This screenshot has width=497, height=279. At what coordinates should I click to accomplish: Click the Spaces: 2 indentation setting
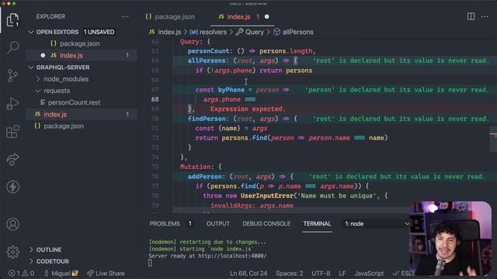pos(289,274)
